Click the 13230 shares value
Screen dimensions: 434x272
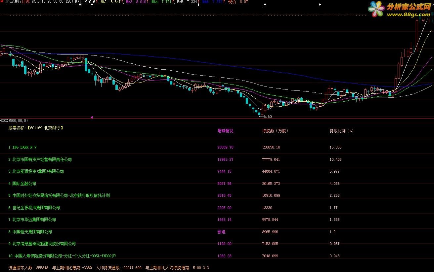click(267, 208)
